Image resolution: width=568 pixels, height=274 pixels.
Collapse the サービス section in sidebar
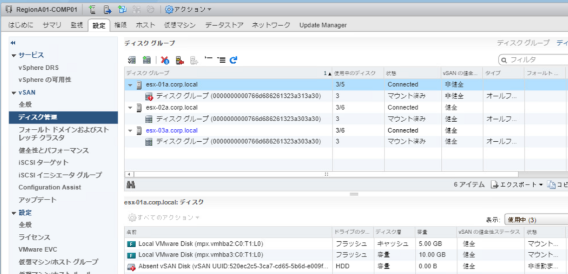[14, 55]
